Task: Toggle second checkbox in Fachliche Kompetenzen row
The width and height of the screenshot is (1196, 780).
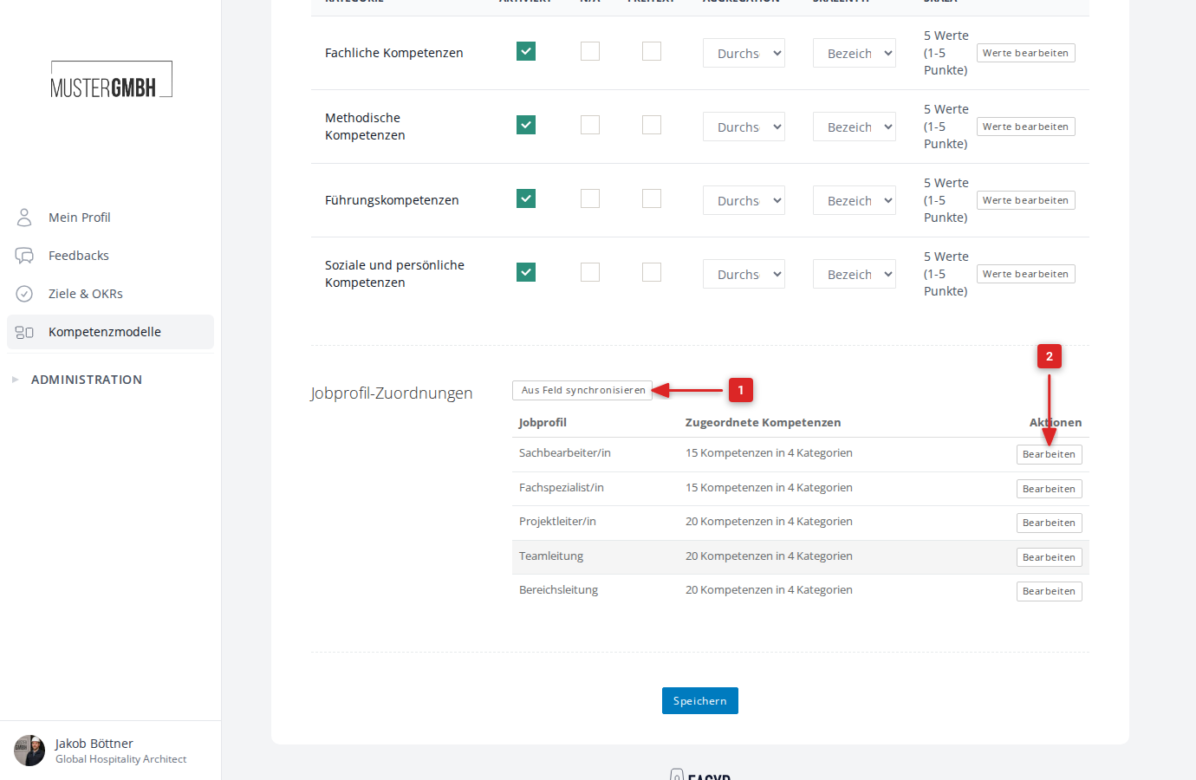Action: (x=590, y=51)
